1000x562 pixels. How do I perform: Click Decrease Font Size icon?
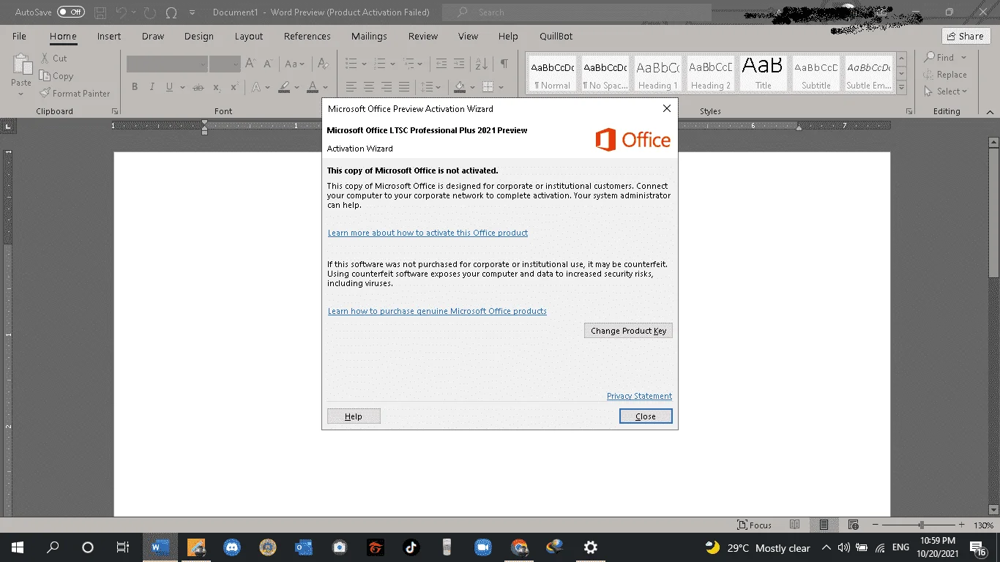click(267, 64)
